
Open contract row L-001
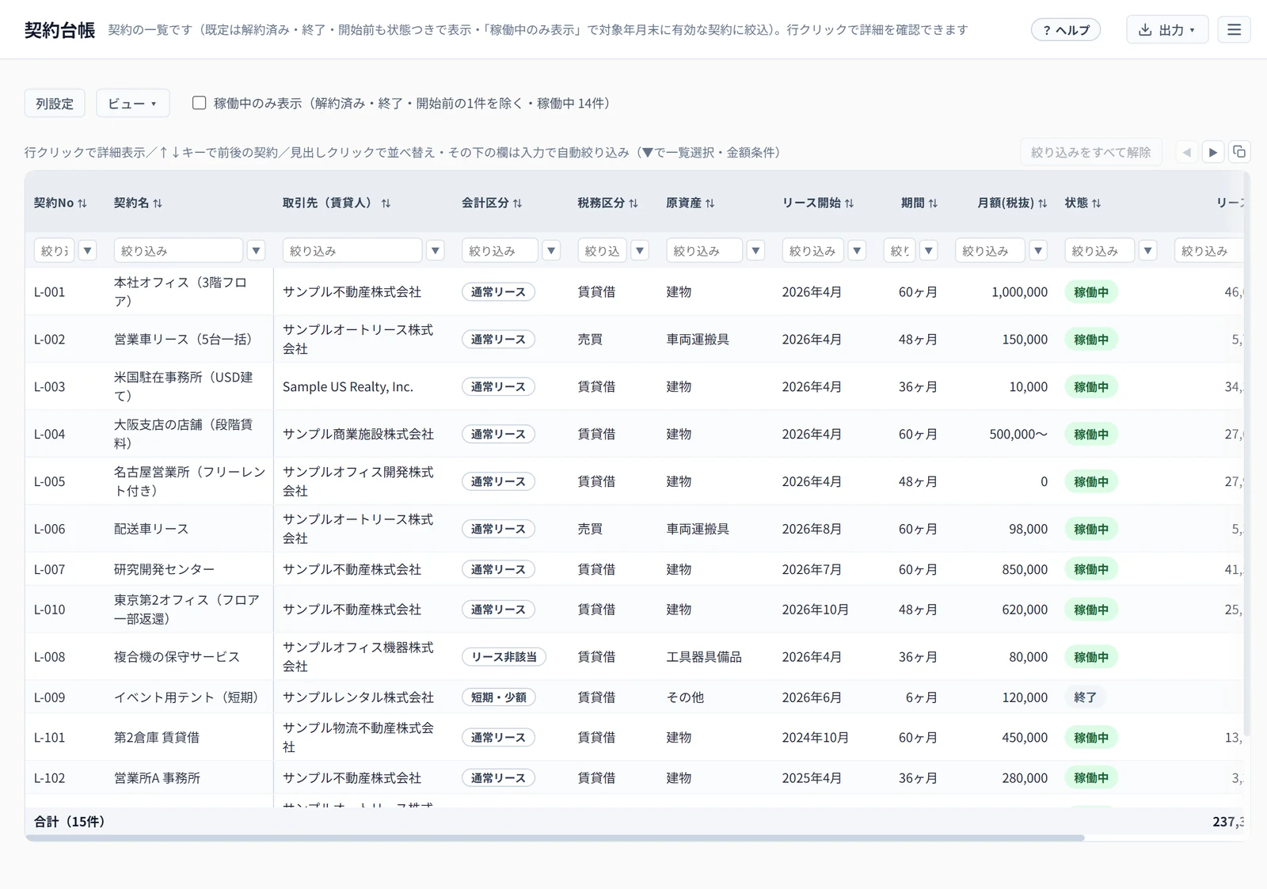[633, 291]
